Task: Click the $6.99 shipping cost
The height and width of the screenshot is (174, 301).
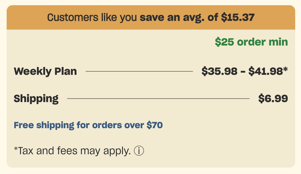Action: (273, 99)
